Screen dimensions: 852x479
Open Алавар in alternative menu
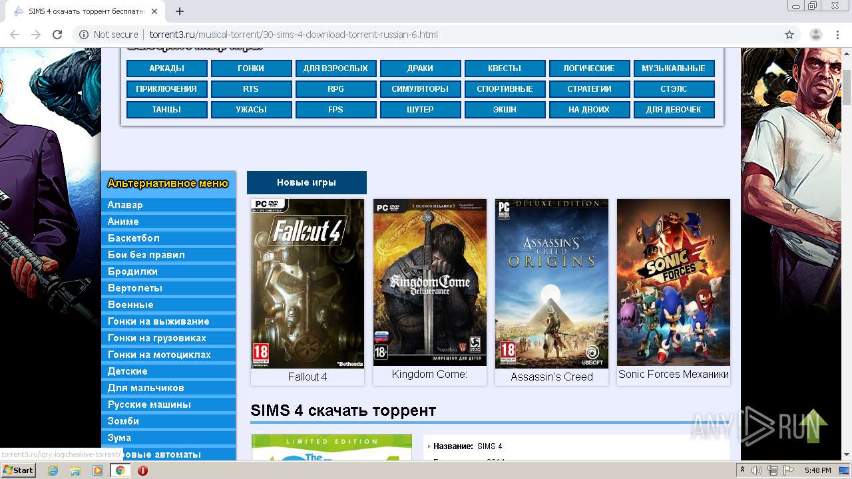pos(168,205)
